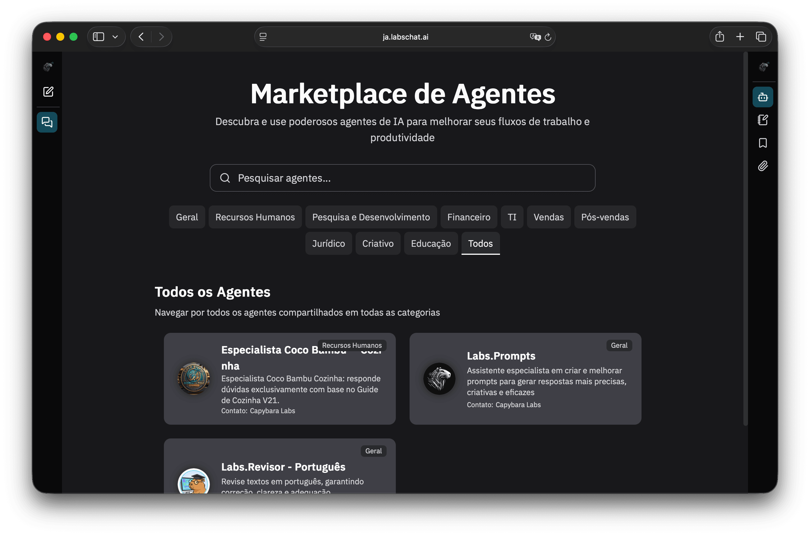Click the Pesquisar agentes search field

click(402, 178)
